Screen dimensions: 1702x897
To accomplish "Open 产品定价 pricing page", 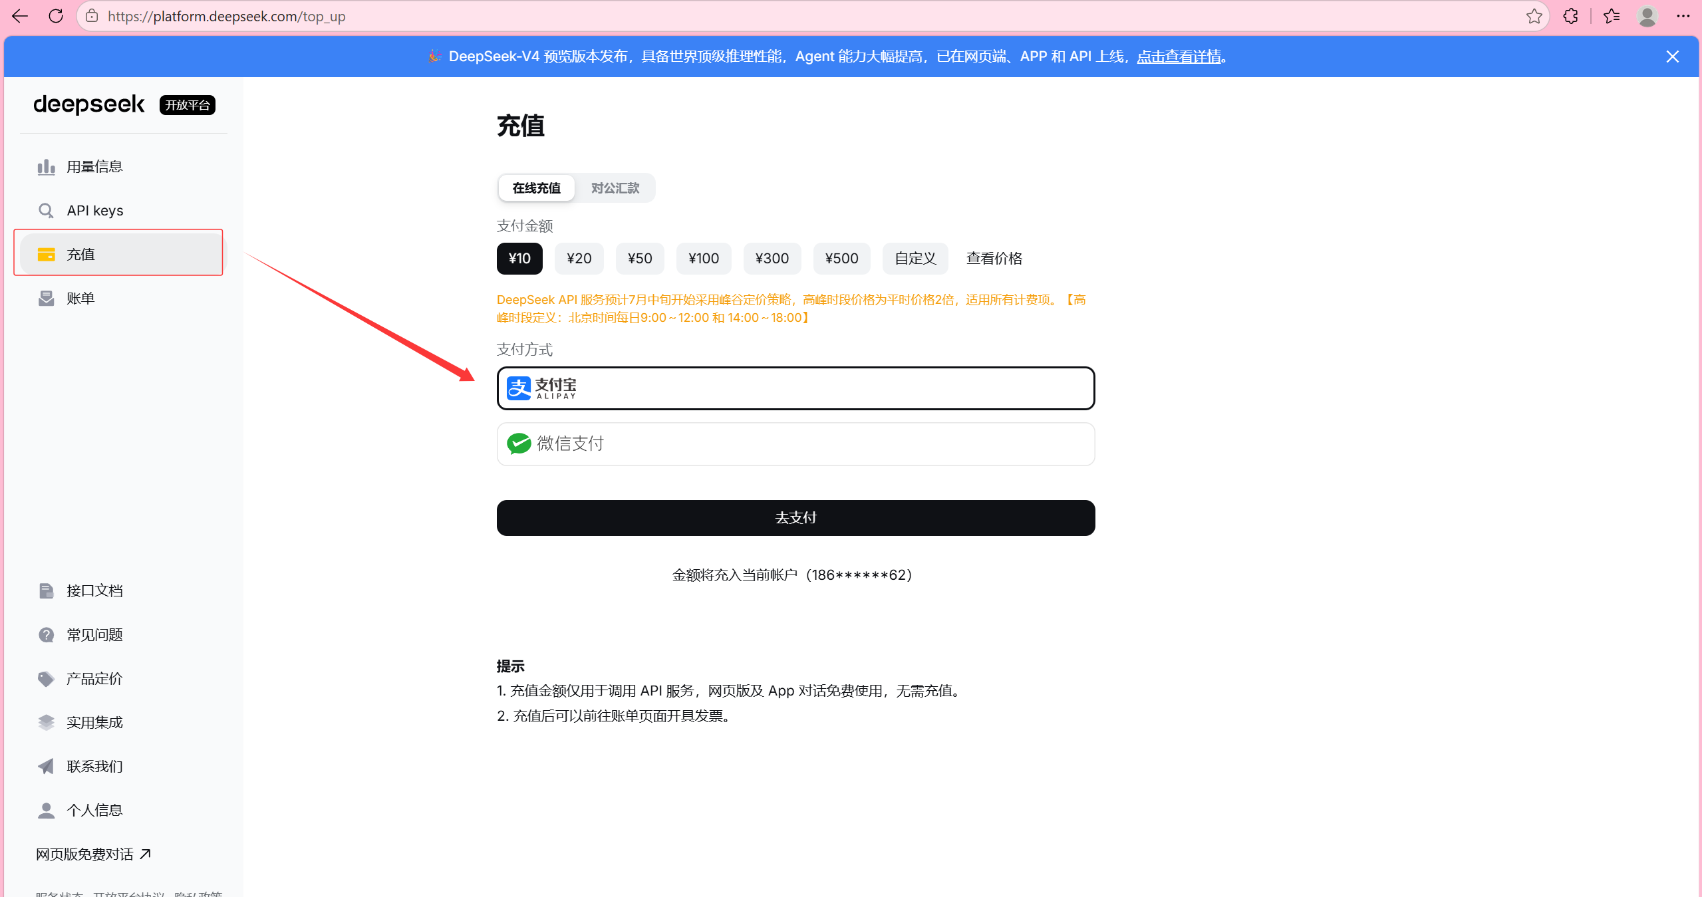I will tap(123, 679).
